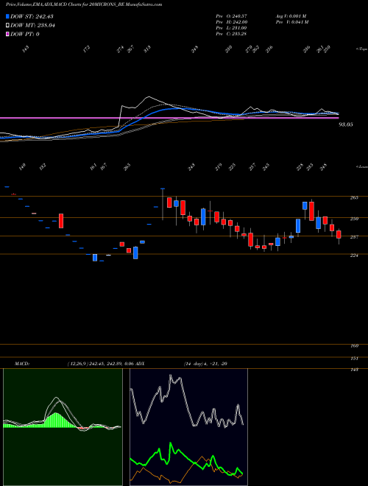Click the 'Pre L' low value
Image resolution: width=368 pixels, height=486 pixels.
[x=231, y=28]
